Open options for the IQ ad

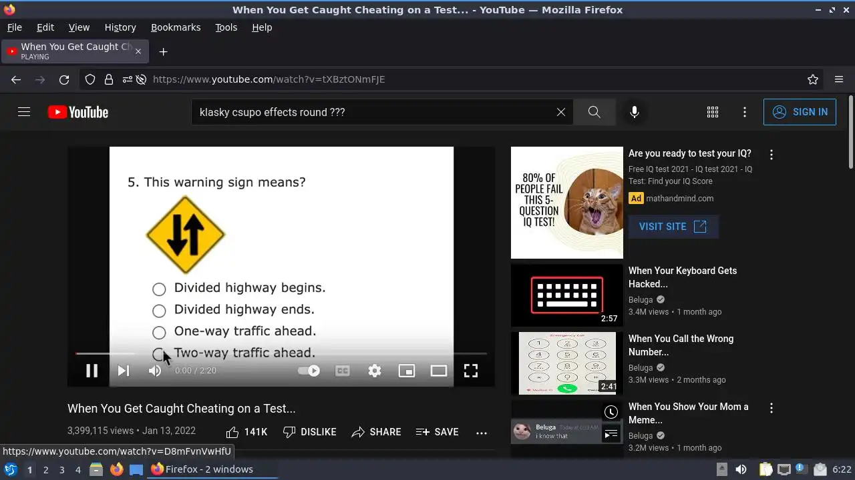tap(772, 155)
